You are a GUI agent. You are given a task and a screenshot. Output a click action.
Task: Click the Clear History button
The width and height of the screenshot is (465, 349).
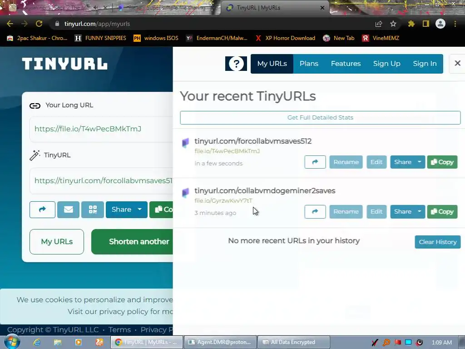point(437,242)
